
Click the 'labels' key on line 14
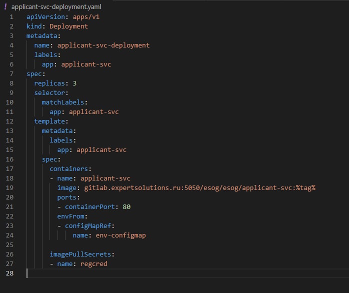coord(61,140)
